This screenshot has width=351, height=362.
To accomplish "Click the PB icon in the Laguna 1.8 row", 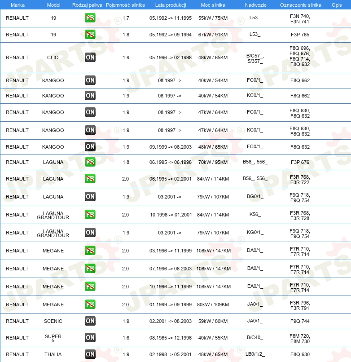I will click(90, 162).
